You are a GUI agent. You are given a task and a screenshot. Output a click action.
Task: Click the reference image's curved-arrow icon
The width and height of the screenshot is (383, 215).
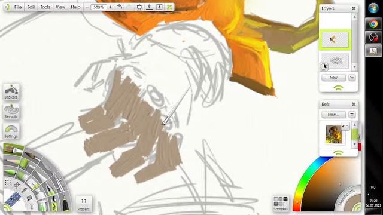click(x=345, y=126)
